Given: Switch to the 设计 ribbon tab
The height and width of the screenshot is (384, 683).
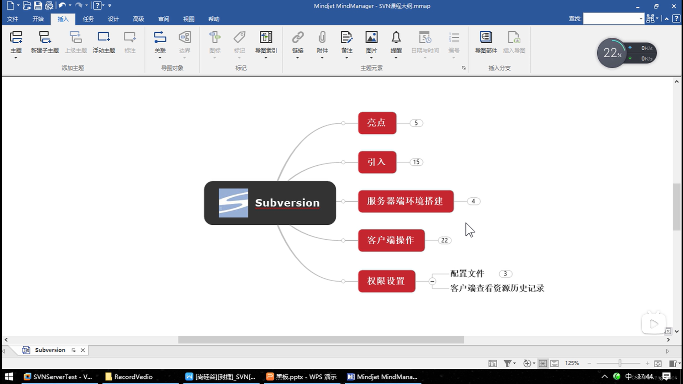Looking at the screenshot, I should click(x=113, y=19).
